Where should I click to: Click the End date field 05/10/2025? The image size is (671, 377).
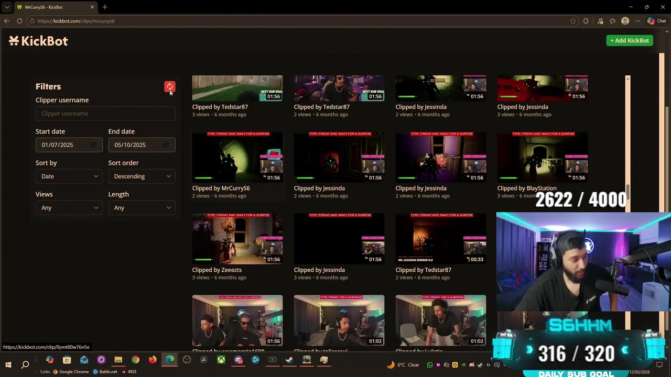pyautogui.click(x=142, y=145)
